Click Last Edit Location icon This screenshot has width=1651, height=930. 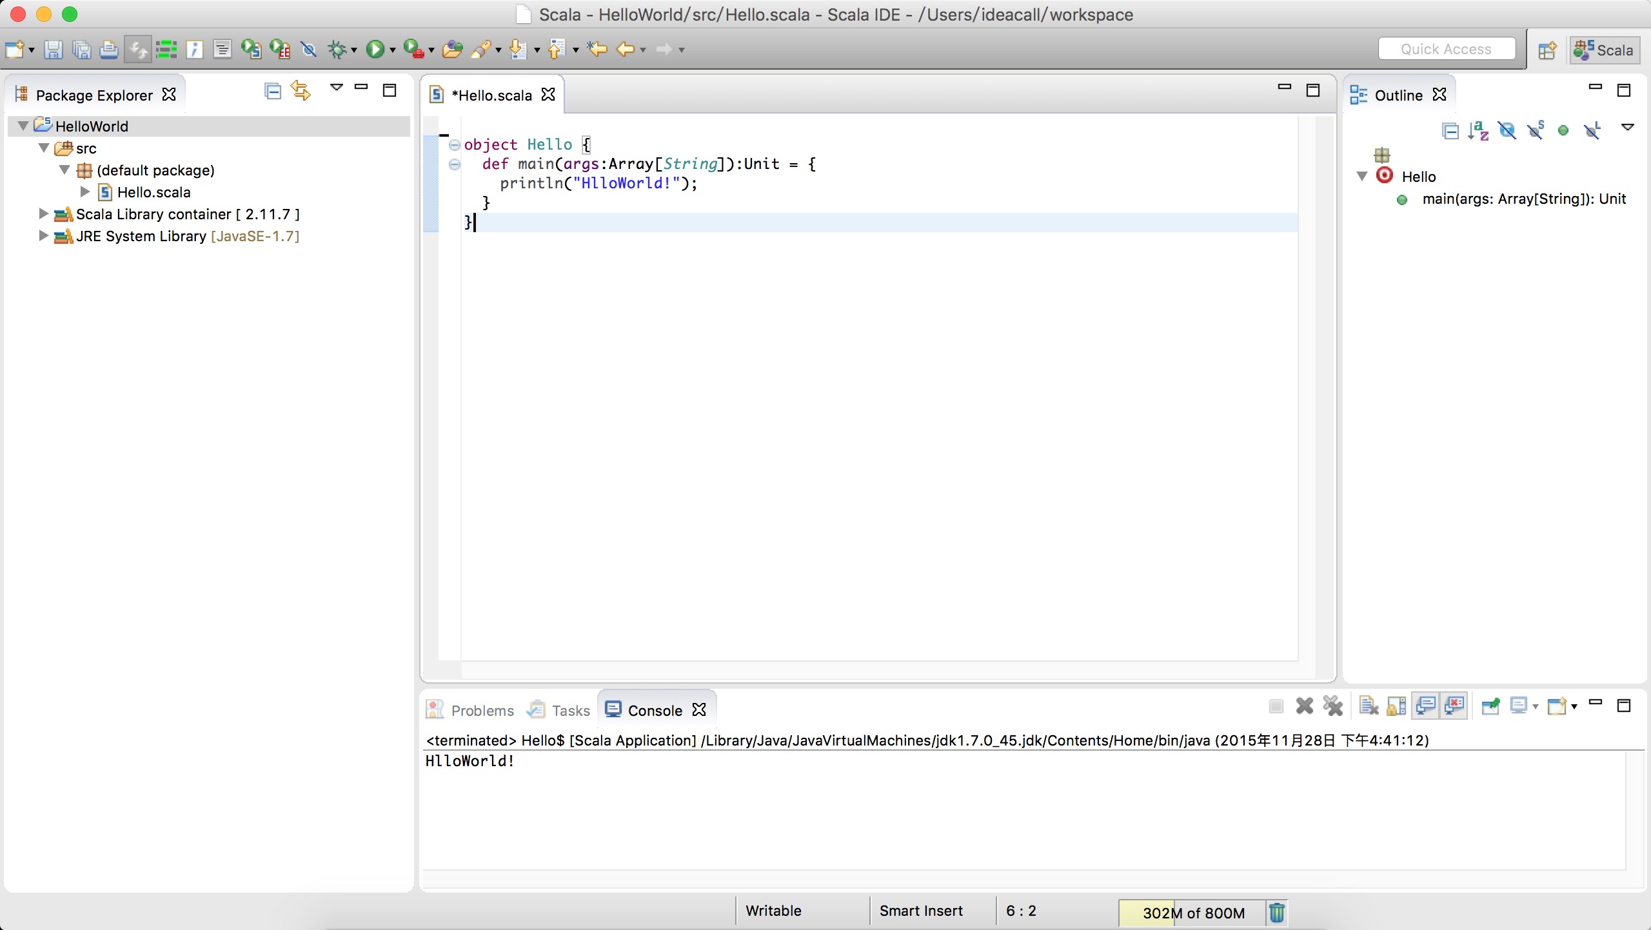(597, 50)
